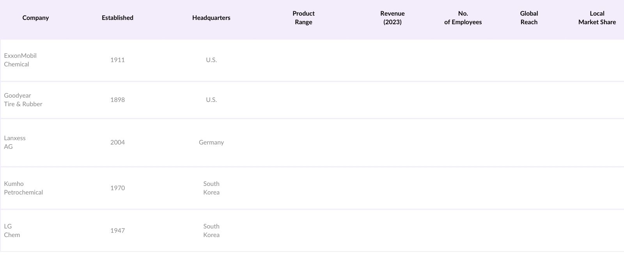Click the Revenue (2023) column header
This screenshot has width=624, height=255.
coord(392,18)
